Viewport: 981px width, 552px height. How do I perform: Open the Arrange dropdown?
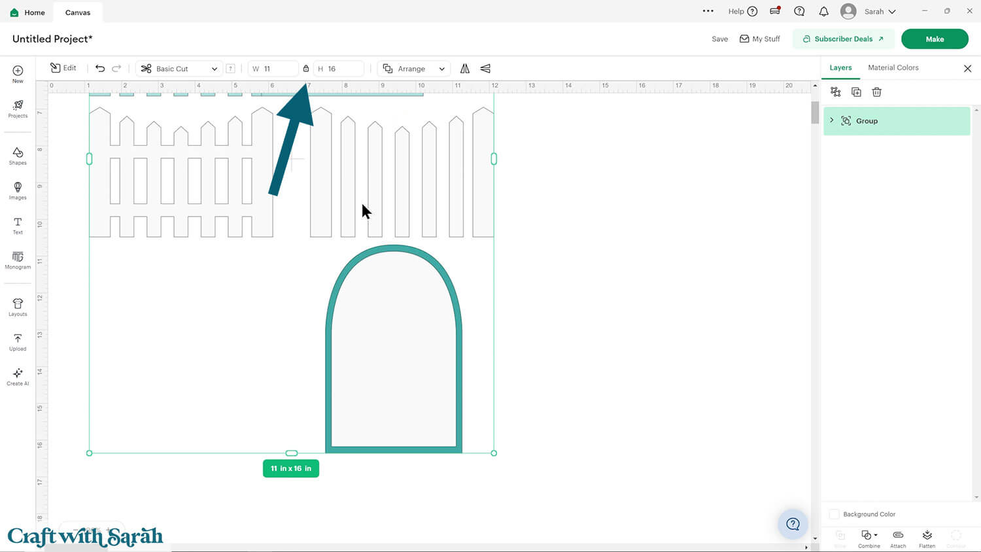click(x=413, y=69)
